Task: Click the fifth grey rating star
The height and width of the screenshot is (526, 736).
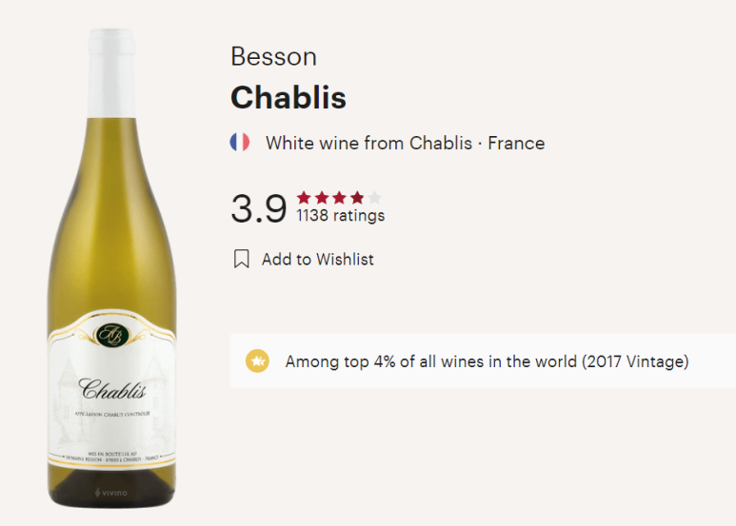Action: coord(374,197)
